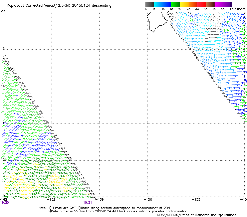Viewport: 247px width, 217px height.
Task: Click the gray 0-5 knots color swatch
Action: [150, 4]
